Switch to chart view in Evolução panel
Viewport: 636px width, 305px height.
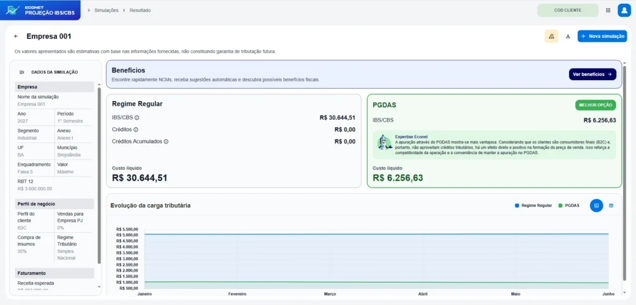coord(596,206)
